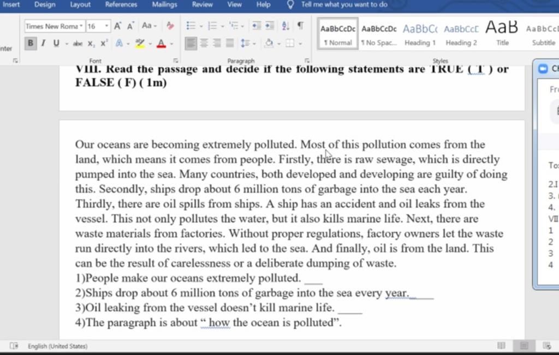
Task: Toggle Subscript formatting
Action: coord(91,44)
